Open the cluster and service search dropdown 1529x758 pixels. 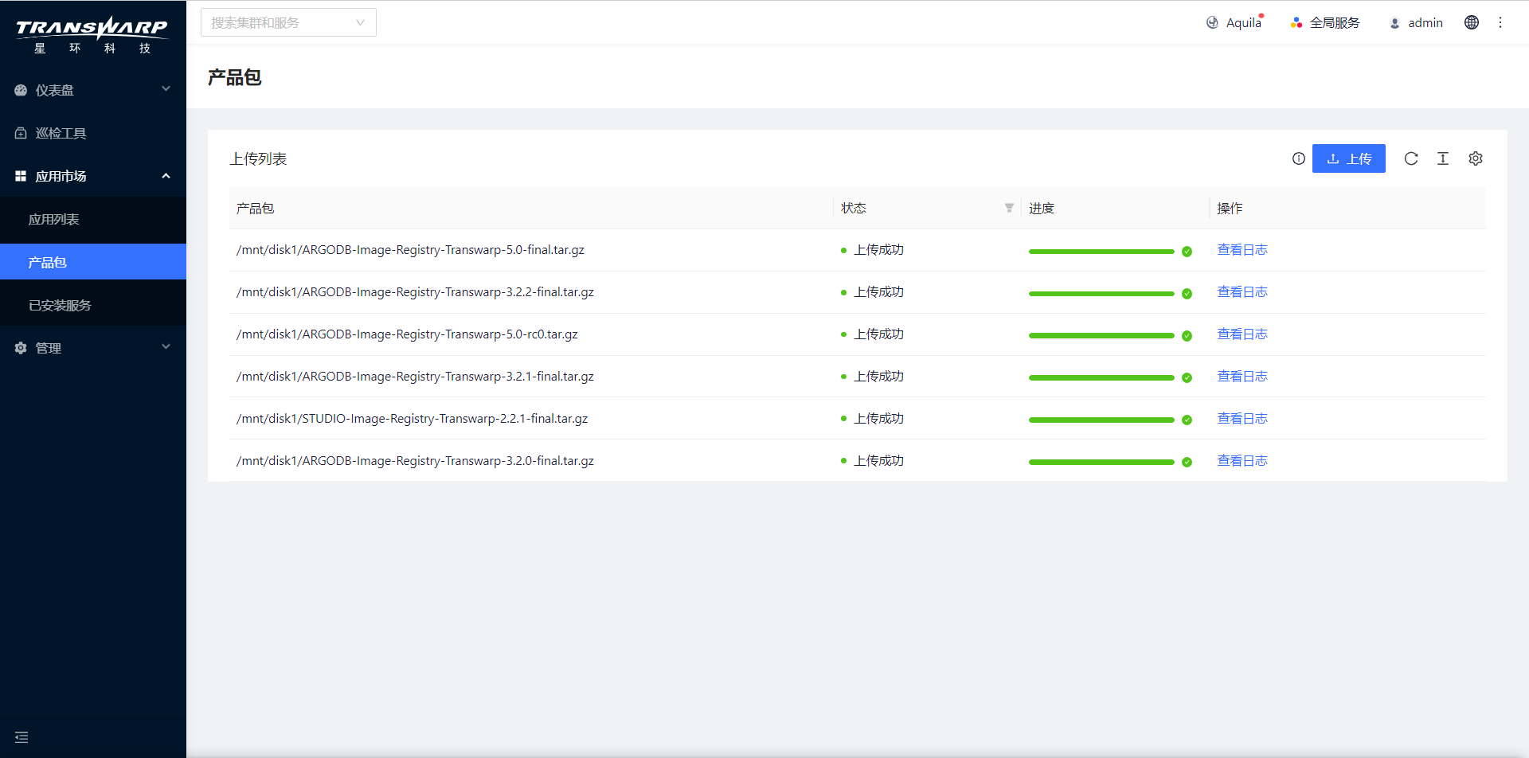pyautogui.click(x=288, y=22)
